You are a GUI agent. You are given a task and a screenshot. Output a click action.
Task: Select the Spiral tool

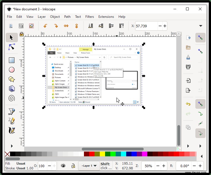point(12,98)
